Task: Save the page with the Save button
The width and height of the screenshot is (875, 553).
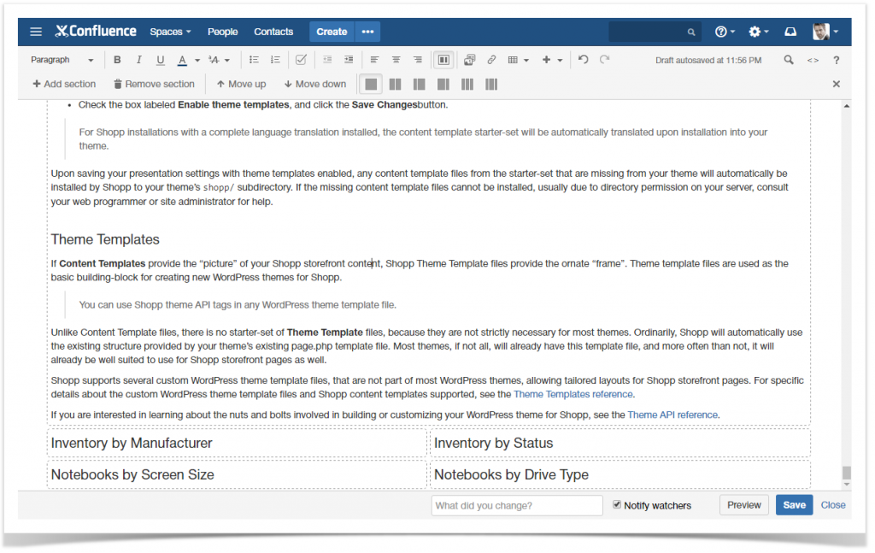Action: coord(793,504)
